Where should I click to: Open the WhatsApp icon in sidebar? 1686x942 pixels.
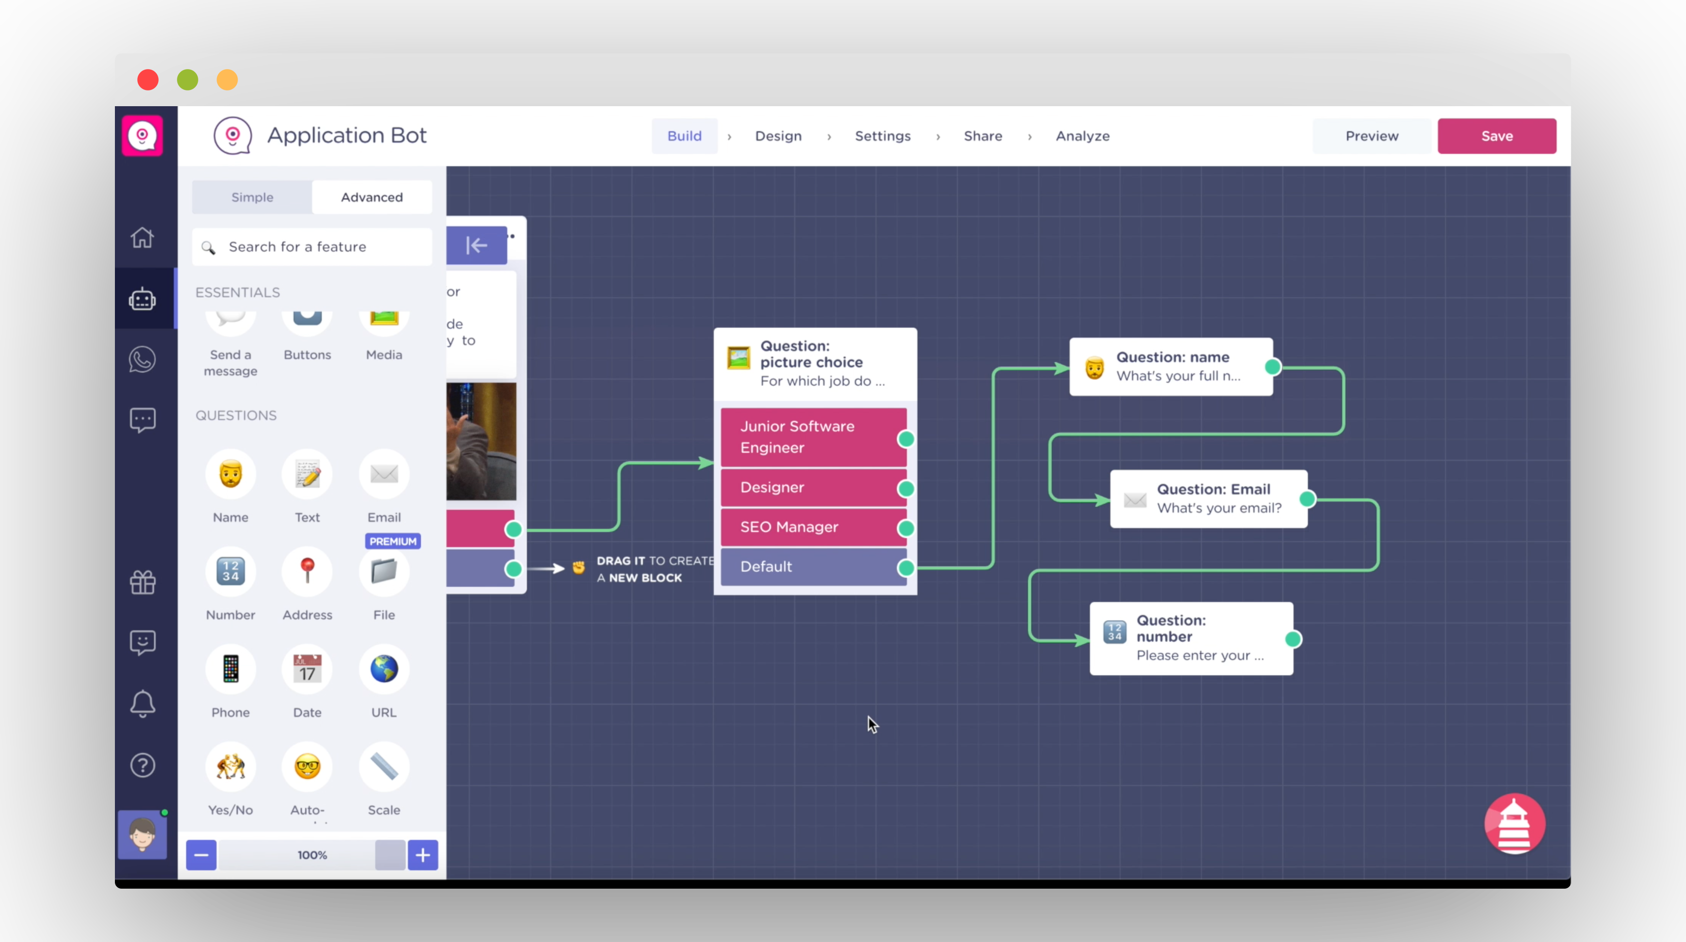pos(142,359)
